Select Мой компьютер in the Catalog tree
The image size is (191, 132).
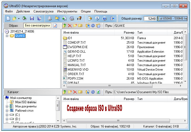click(21, 98)
